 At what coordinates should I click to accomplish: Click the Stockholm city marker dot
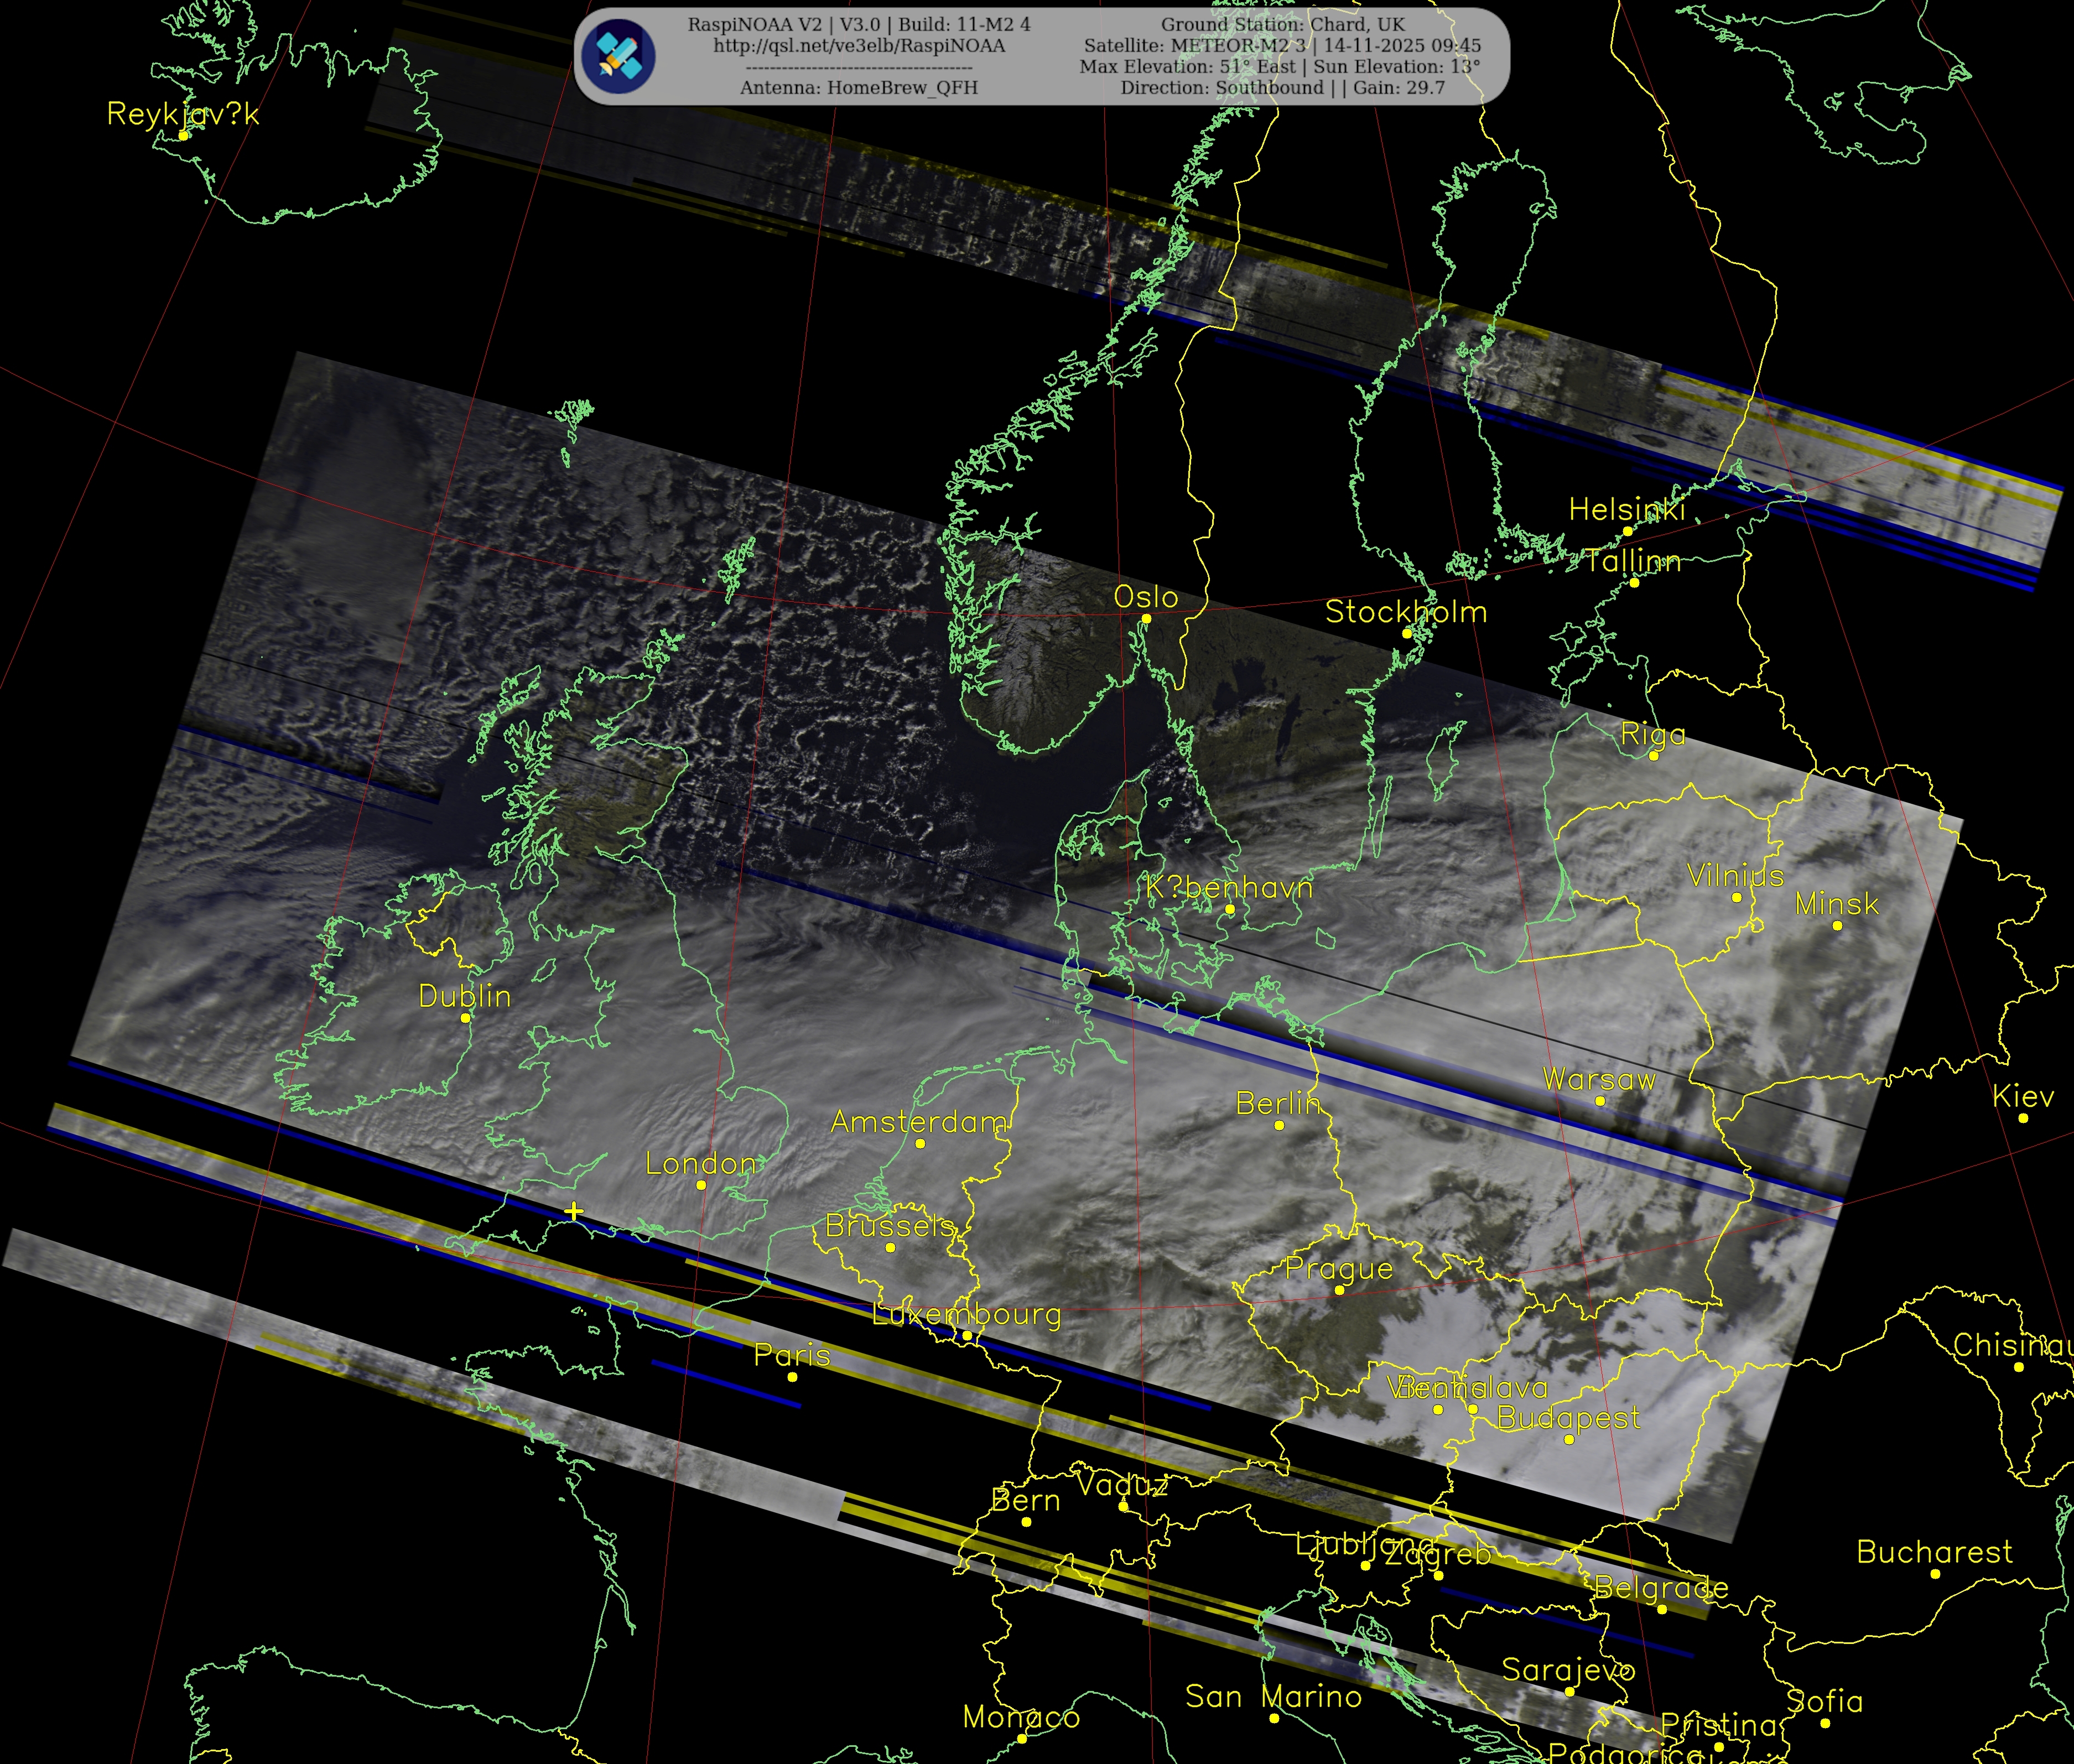click(x=1406, y=633)
